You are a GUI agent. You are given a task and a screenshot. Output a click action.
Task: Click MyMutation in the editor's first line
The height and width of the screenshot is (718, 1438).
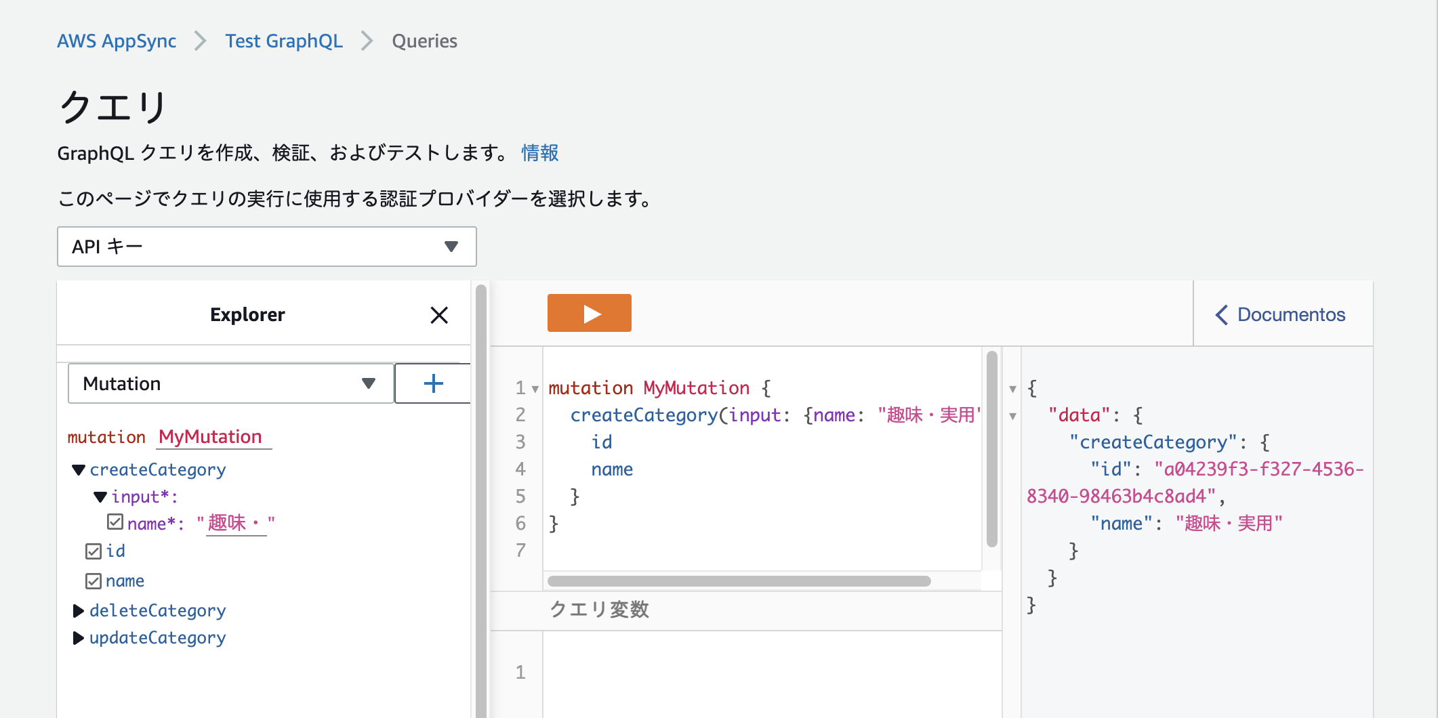pyautogui.click(x=697, y=388)
